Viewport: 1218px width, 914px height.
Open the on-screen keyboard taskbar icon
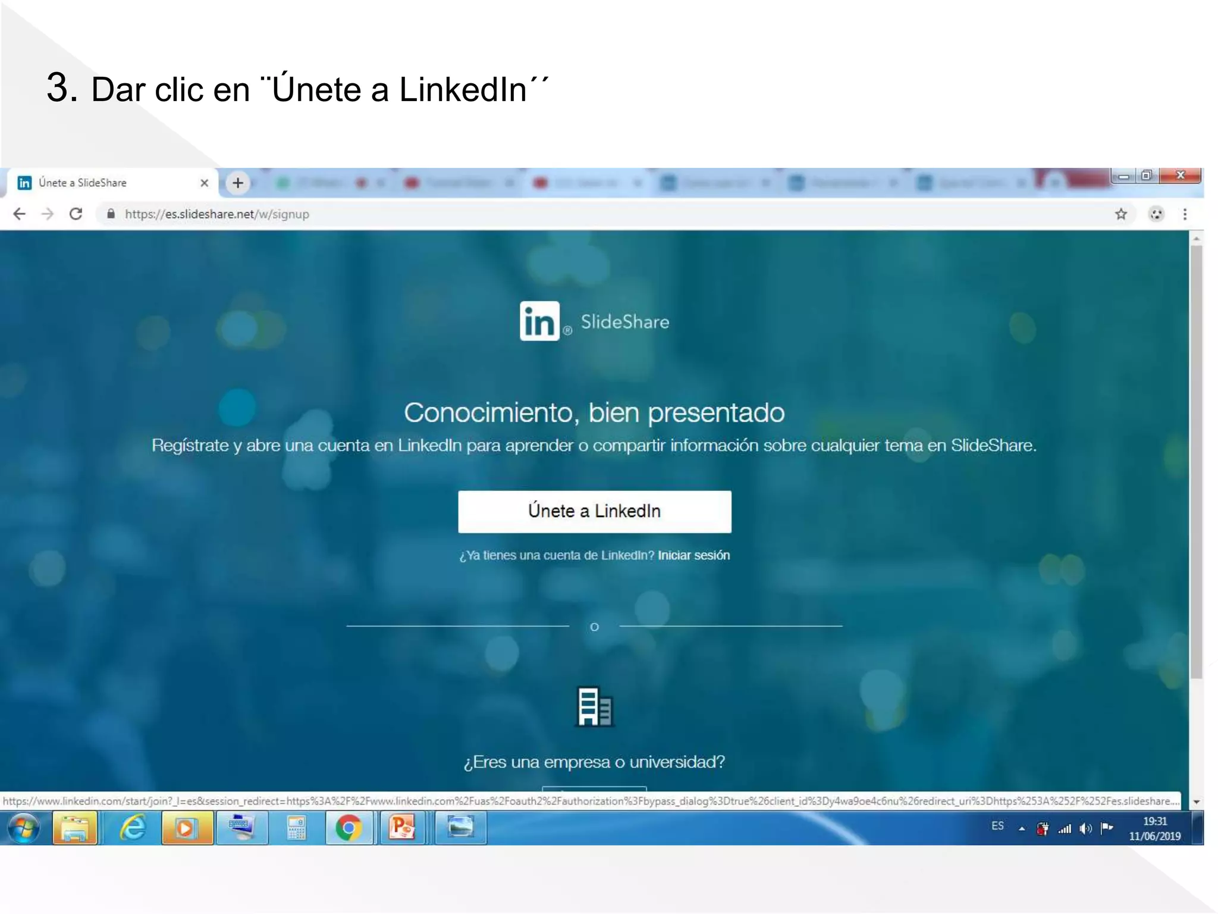(x=241, y=828)
